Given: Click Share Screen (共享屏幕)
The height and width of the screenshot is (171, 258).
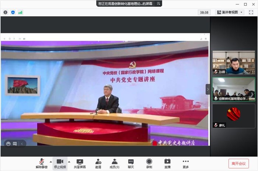Looking at the screenshot, I should [x=80, y=163].
